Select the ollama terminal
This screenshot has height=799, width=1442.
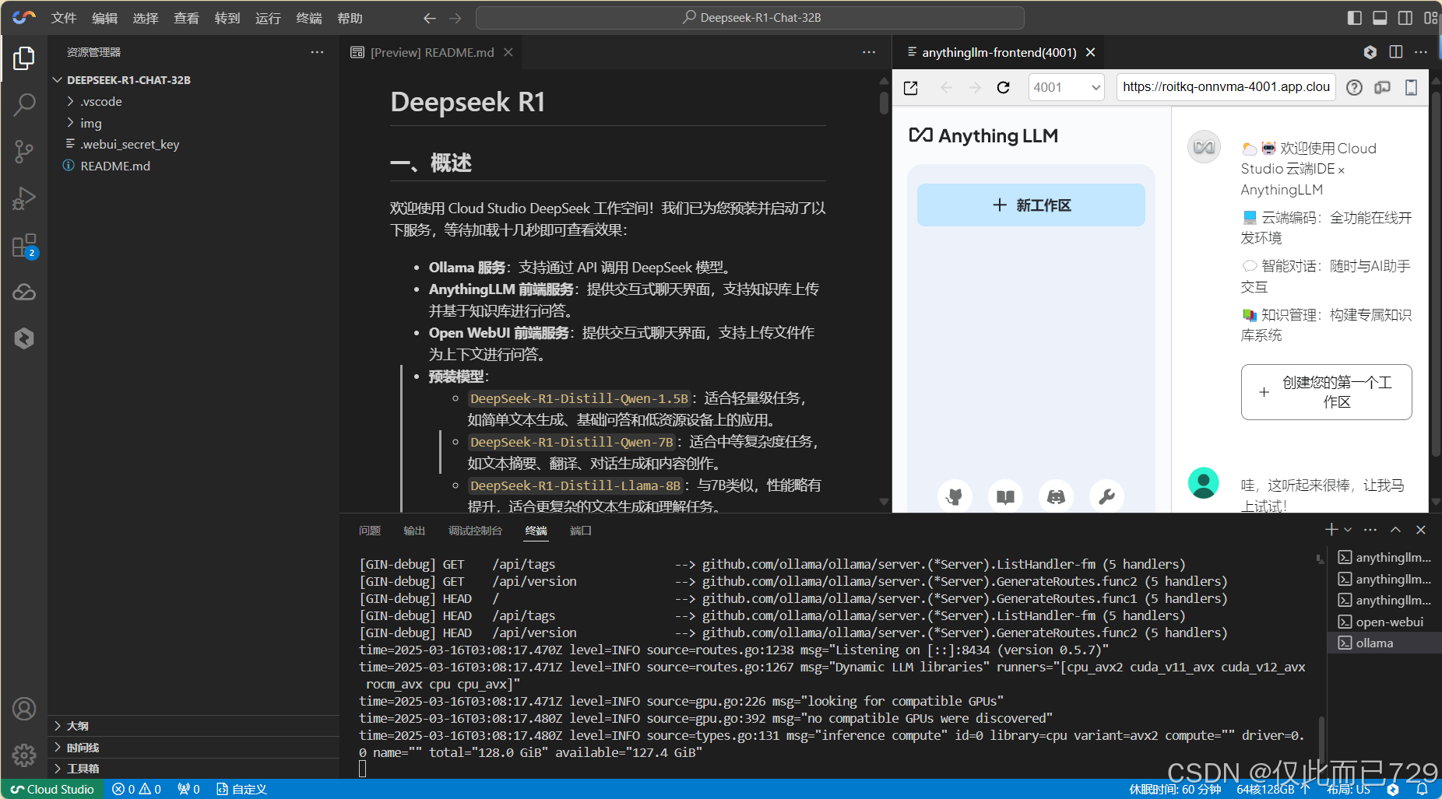(x=1383, y=643)
